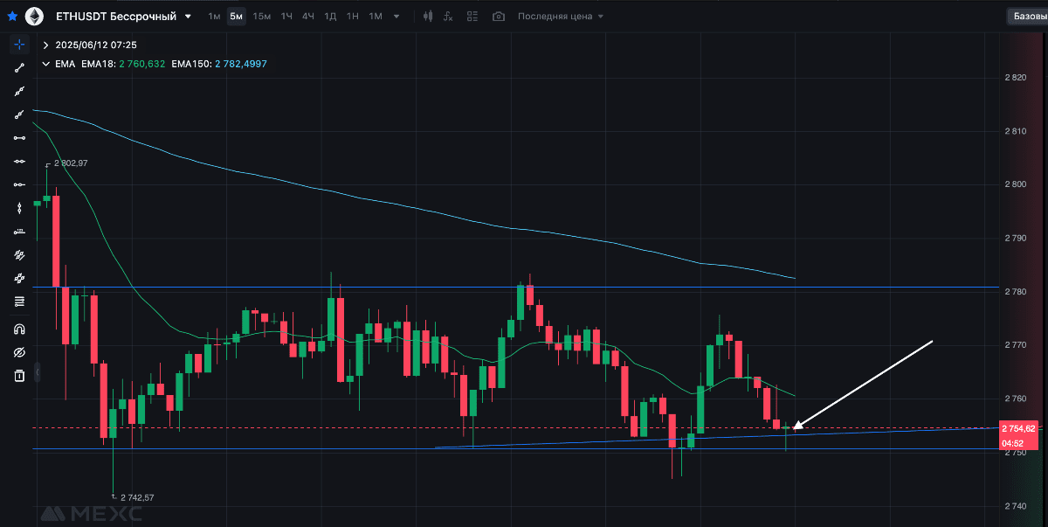This screenshot has height=527, width=1048.
Task: Toggle the magnet snap mode
Action: coord(19,329)
